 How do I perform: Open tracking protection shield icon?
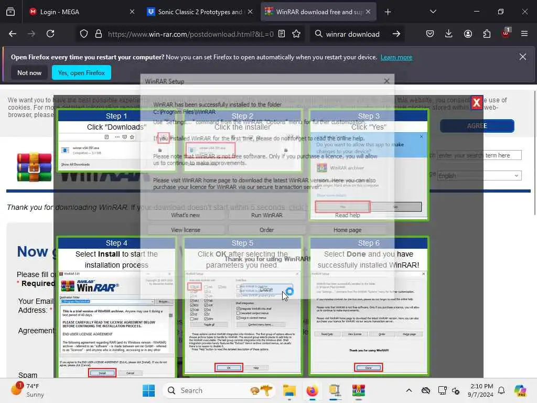84,34
